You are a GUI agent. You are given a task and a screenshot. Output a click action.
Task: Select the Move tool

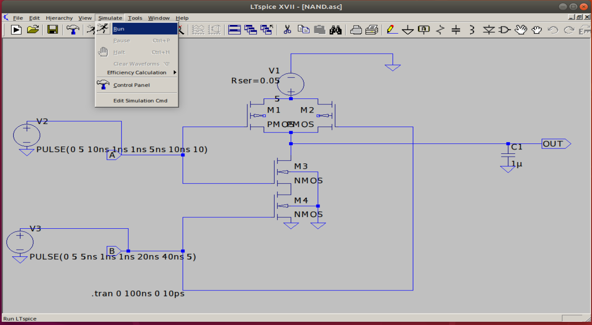(521, 30)
